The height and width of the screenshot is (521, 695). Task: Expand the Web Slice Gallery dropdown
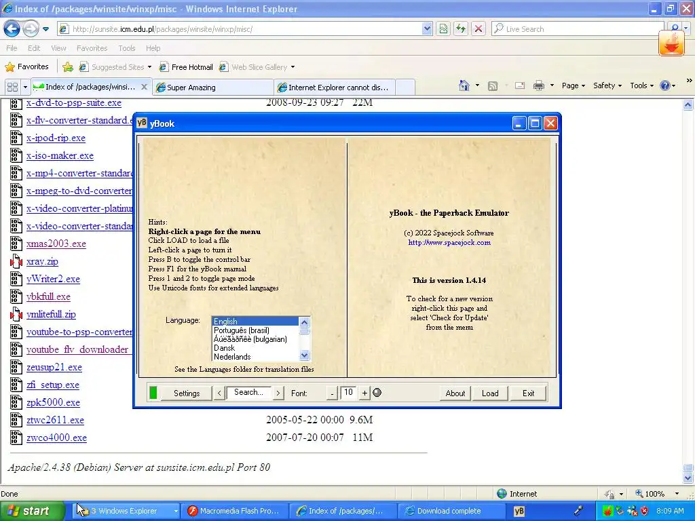pos(293,67)
